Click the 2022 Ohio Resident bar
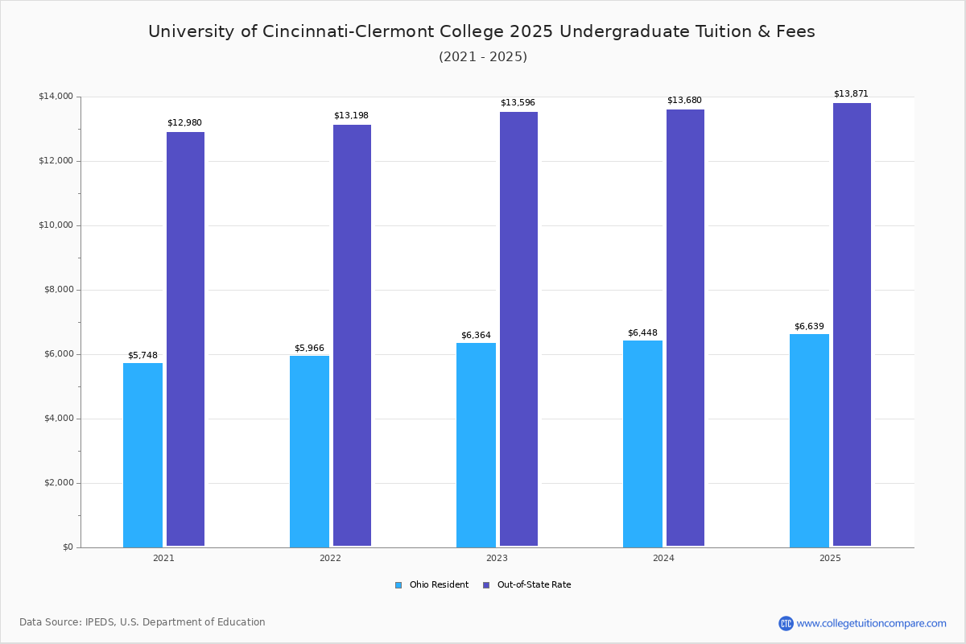The width and height of the screenshot is (966, 644). 309,452
